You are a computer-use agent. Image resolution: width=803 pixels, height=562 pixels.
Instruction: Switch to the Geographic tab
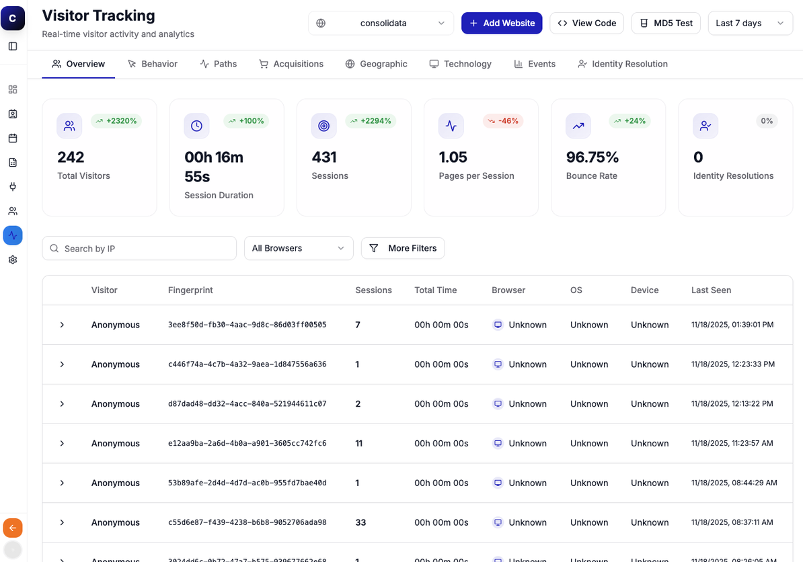(377, 64)
